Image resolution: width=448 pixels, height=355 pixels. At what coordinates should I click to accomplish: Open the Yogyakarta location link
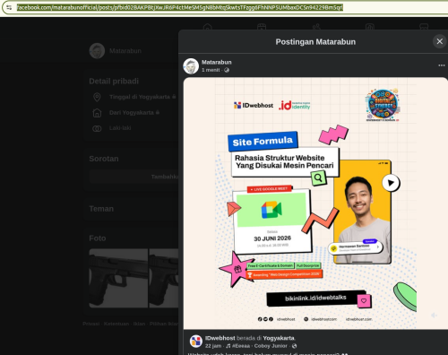[x=279, y=338]
